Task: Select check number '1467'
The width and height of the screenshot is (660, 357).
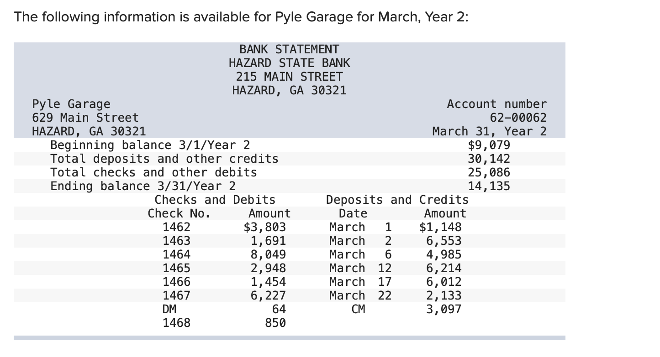Action: pos(176,295)
